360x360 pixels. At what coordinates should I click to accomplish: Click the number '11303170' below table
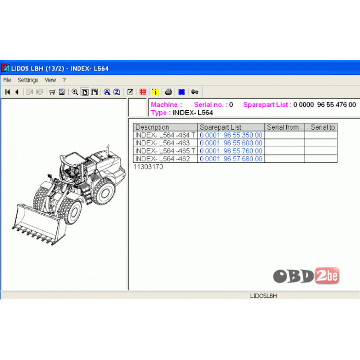pos(148,167)
